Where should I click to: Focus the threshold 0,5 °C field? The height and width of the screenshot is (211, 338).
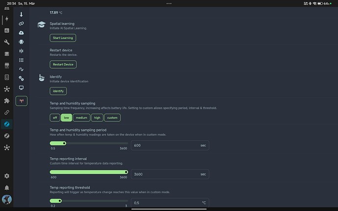pyautogui.click(x=170, y=203)
